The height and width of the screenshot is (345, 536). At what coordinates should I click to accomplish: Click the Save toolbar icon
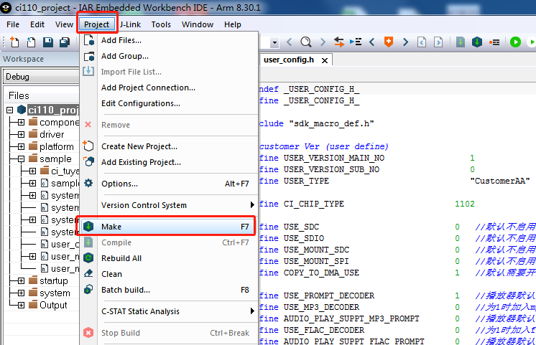(x=48, y=42)
